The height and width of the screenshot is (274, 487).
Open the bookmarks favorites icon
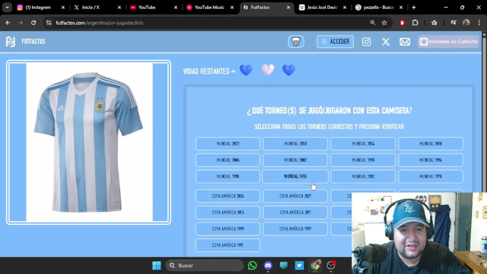pyautogui.click(x=434, y=23)
